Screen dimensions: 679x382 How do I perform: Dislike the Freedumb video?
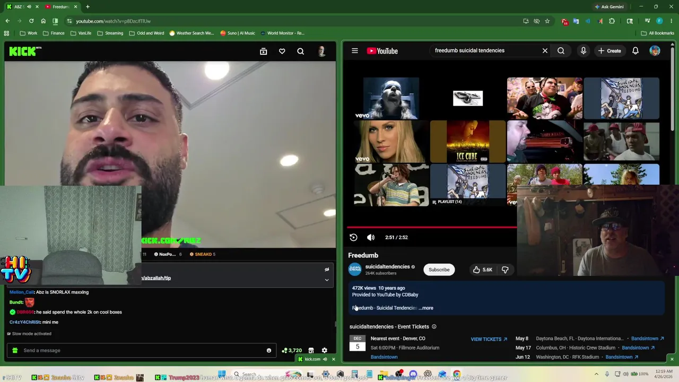[505, 270]
